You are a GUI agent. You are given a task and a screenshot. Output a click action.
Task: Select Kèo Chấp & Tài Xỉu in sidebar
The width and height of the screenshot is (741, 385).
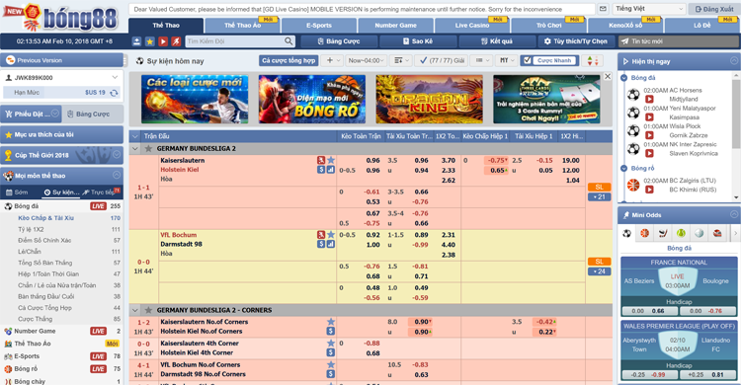(45, 218)
